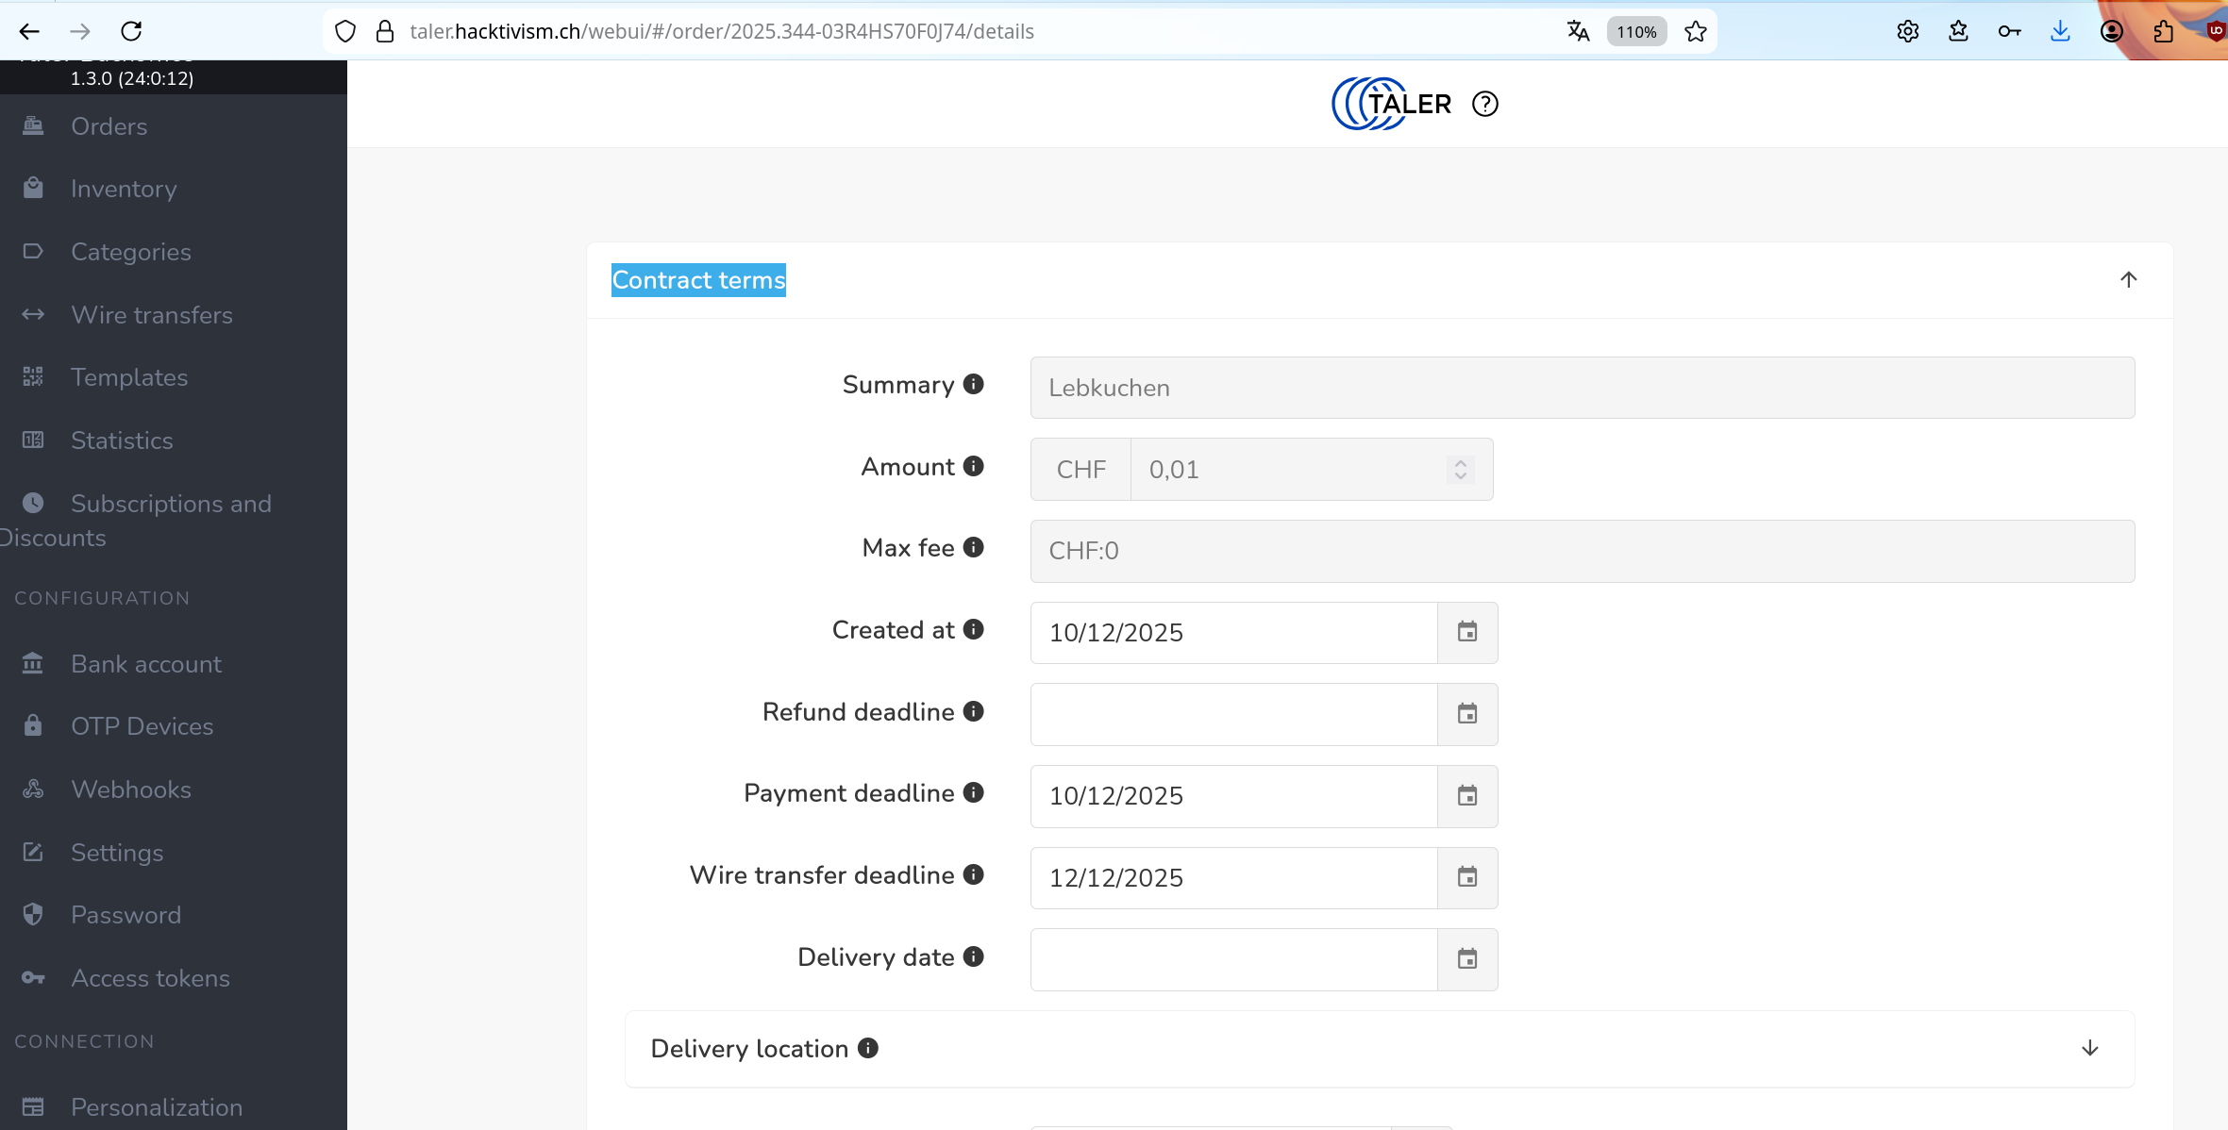Click the Amount field stepper arrows
Image resolution: width=2228 pixels, height=1130 pixels.
coord(1460,469)
